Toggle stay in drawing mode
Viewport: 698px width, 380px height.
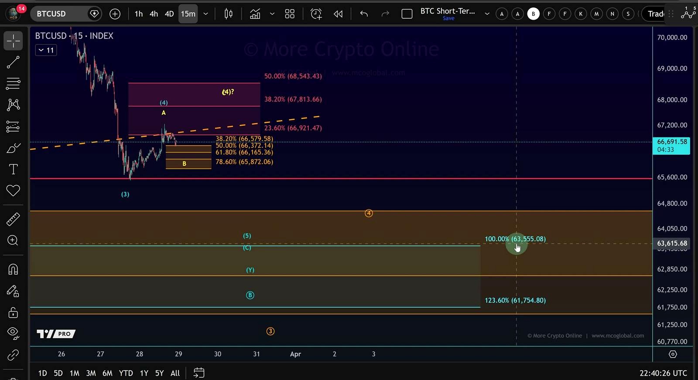(x=13, y=291)
